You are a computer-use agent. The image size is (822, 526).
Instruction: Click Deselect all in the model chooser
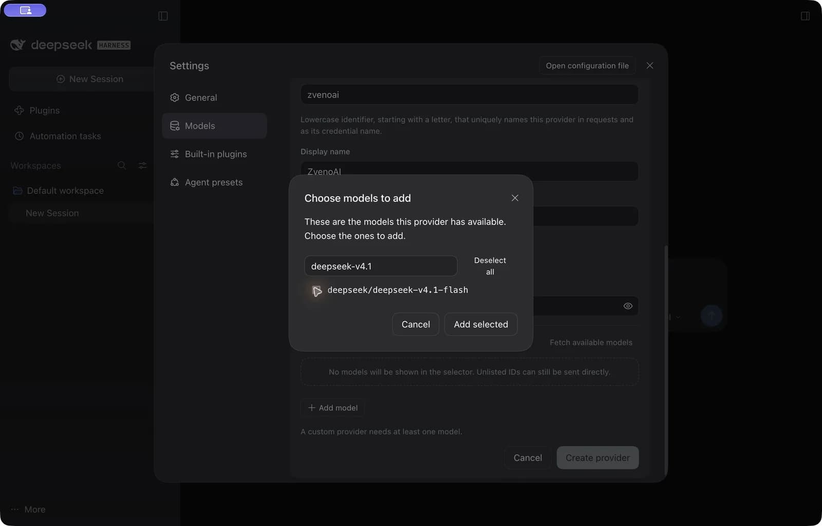click(x=490, y=266)
